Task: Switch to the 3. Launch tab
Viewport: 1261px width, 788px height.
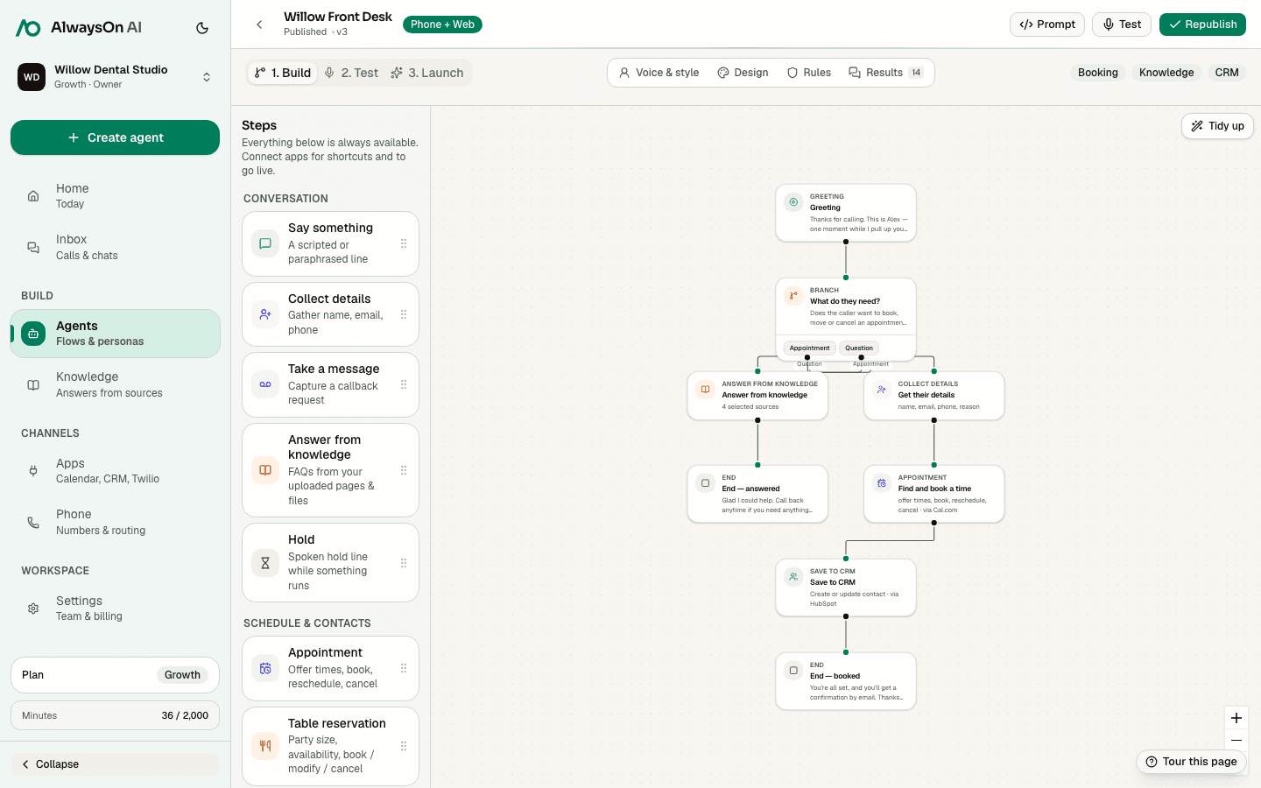Action: click(x=427, y=73)
